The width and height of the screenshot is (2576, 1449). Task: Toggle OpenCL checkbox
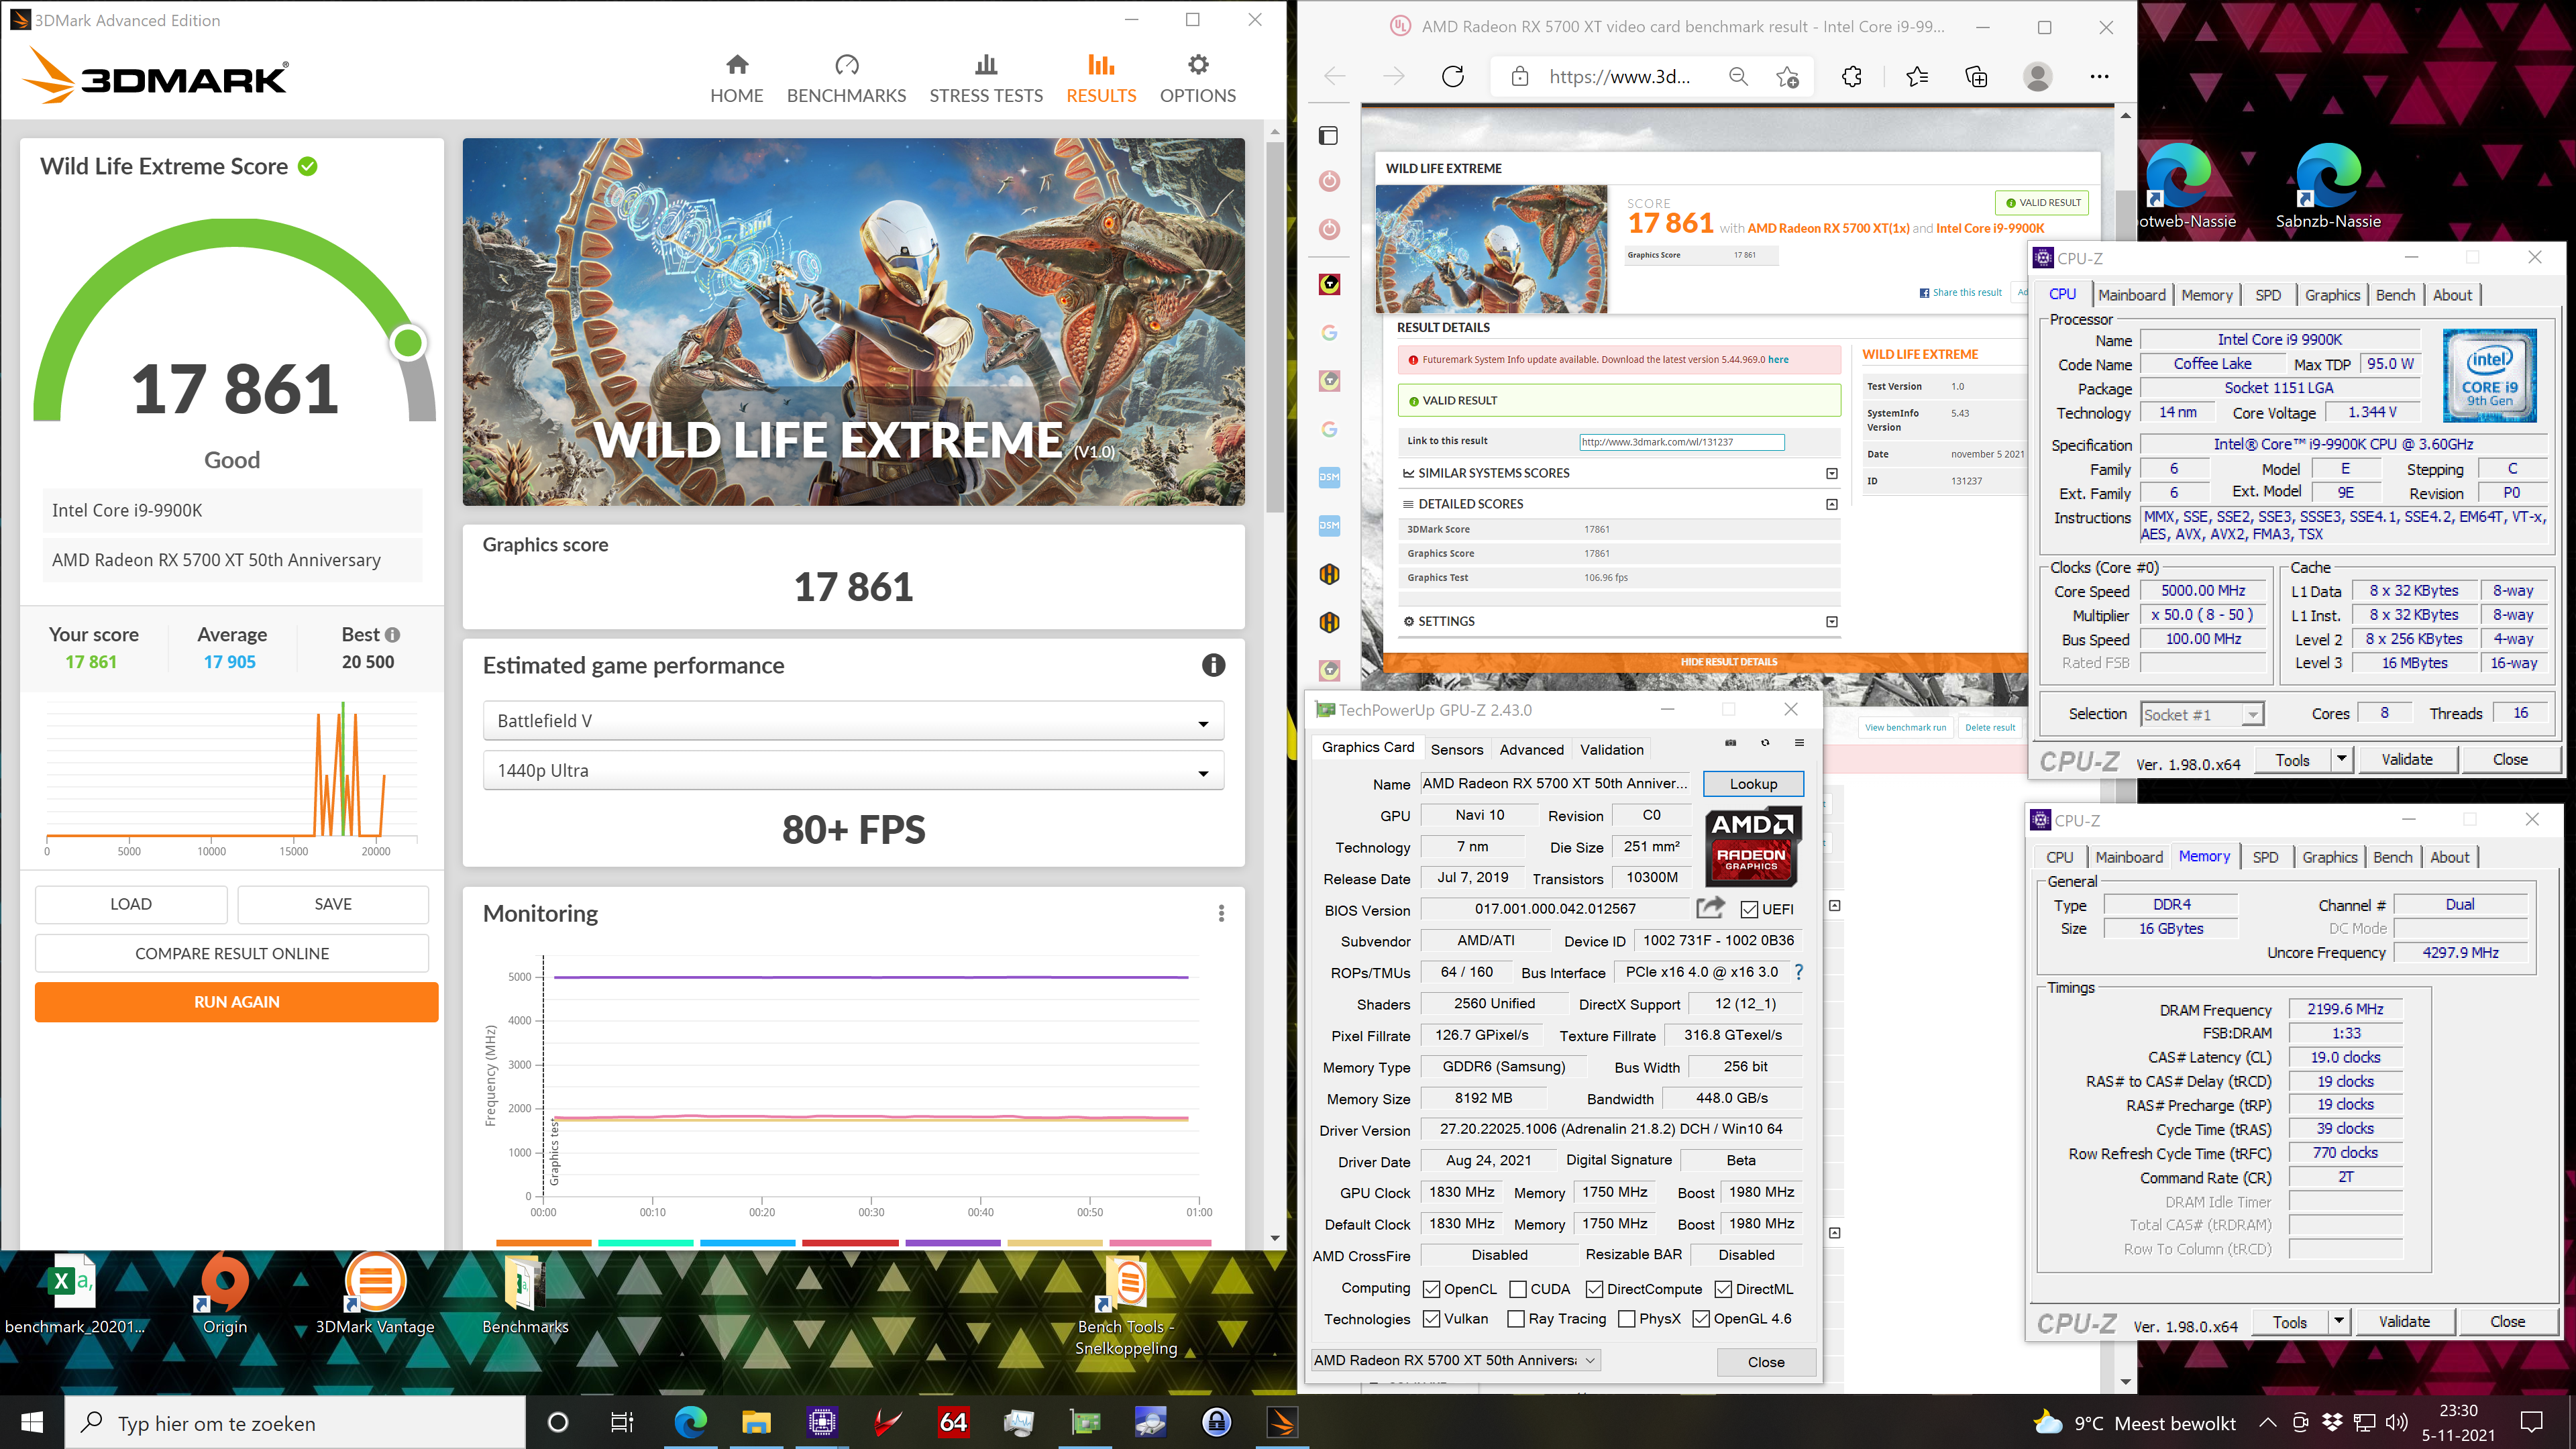(1431, 1289)
